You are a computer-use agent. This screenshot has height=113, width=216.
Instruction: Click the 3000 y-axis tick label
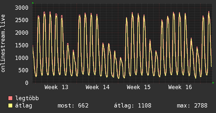tap(22, 8)
